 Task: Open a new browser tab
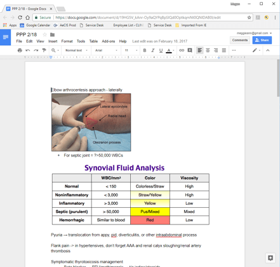[61, 9]
